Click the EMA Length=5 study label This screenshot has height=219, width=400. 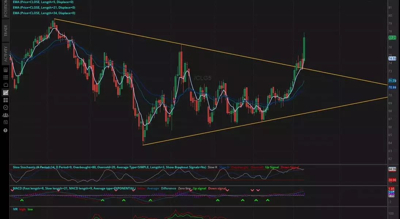click(44, 2)
